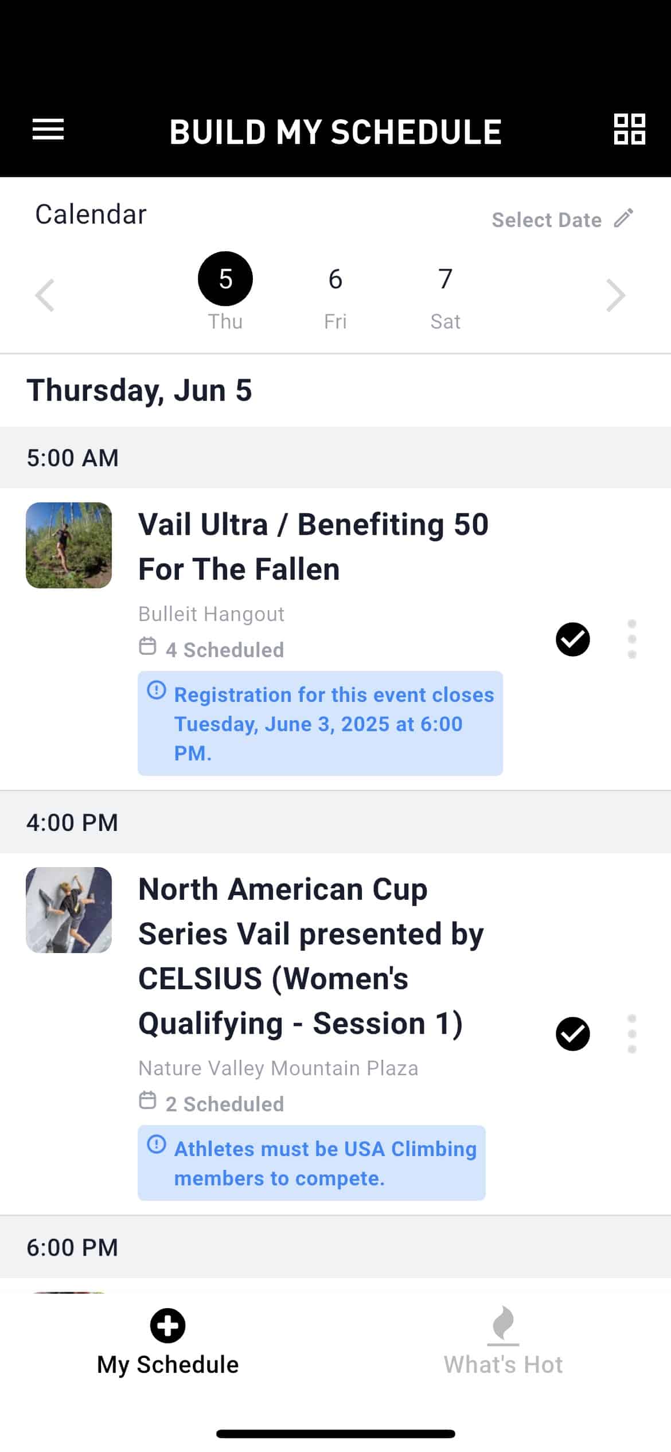
Task: Tap info icon in USA Climbing notice
Action: tap(157, 1144)
